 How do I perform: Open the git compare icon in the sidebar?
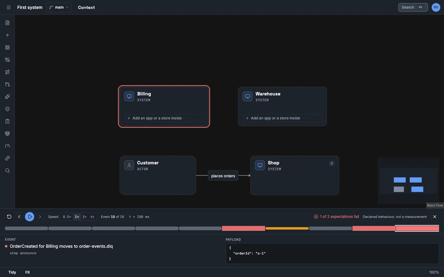pyautogui.click(x=7, y=60)
